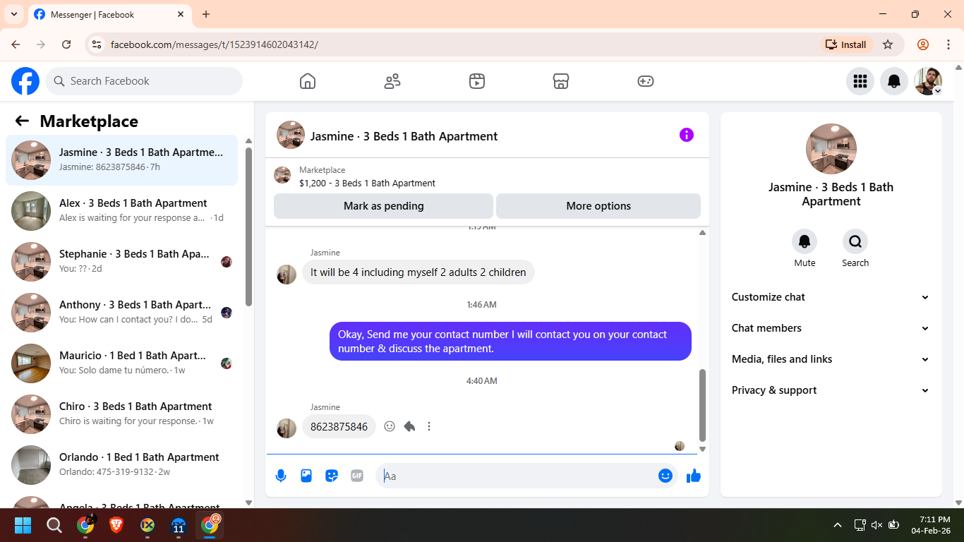The image size is (964, 542).
Task: Open the Facebook menu grid icon
Action: click(860, 81)
